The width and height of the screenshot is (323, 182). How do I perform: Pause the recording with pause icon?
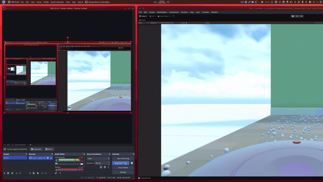point(132,163)
